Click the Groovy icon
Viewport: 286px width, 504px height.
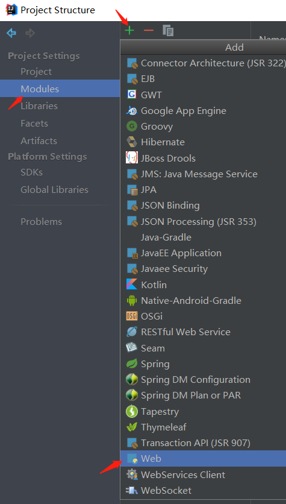(132, 127)
